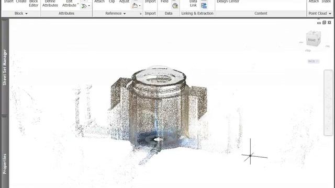Minimize the drawing window
Viewport: 335px width, 188px height.
pos(319,22)
